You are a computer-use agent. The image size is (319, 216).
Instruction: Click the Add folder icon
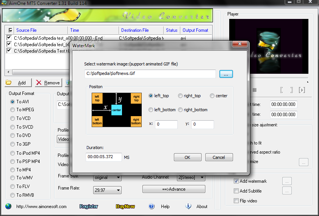pos(9,82)
